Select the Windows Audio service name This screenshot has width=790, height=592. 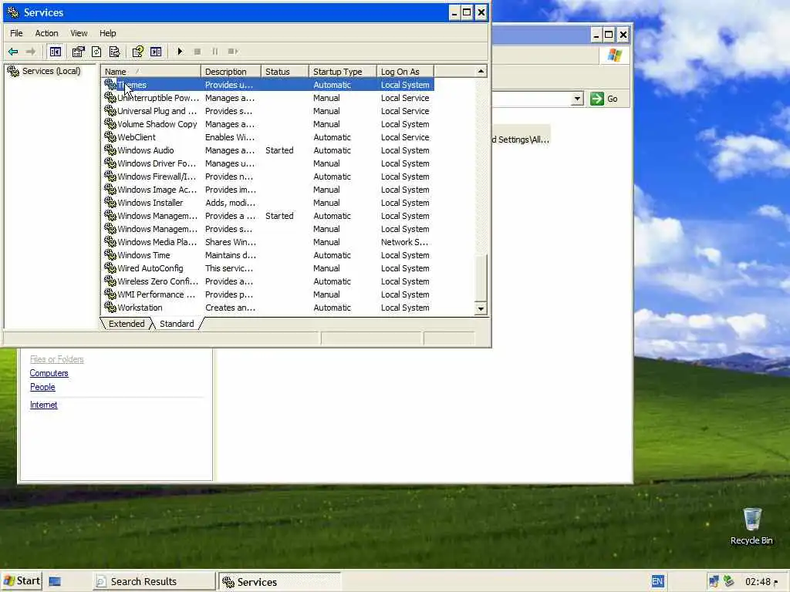pos(146,150)
